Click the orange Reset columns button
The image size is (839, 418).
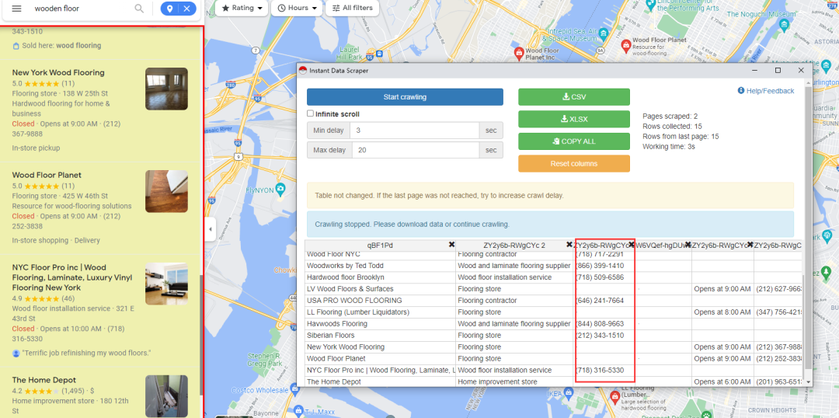573,164
